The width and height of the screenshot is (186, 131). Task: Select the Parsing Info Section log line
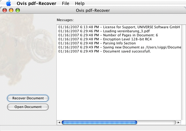[97, 43]
